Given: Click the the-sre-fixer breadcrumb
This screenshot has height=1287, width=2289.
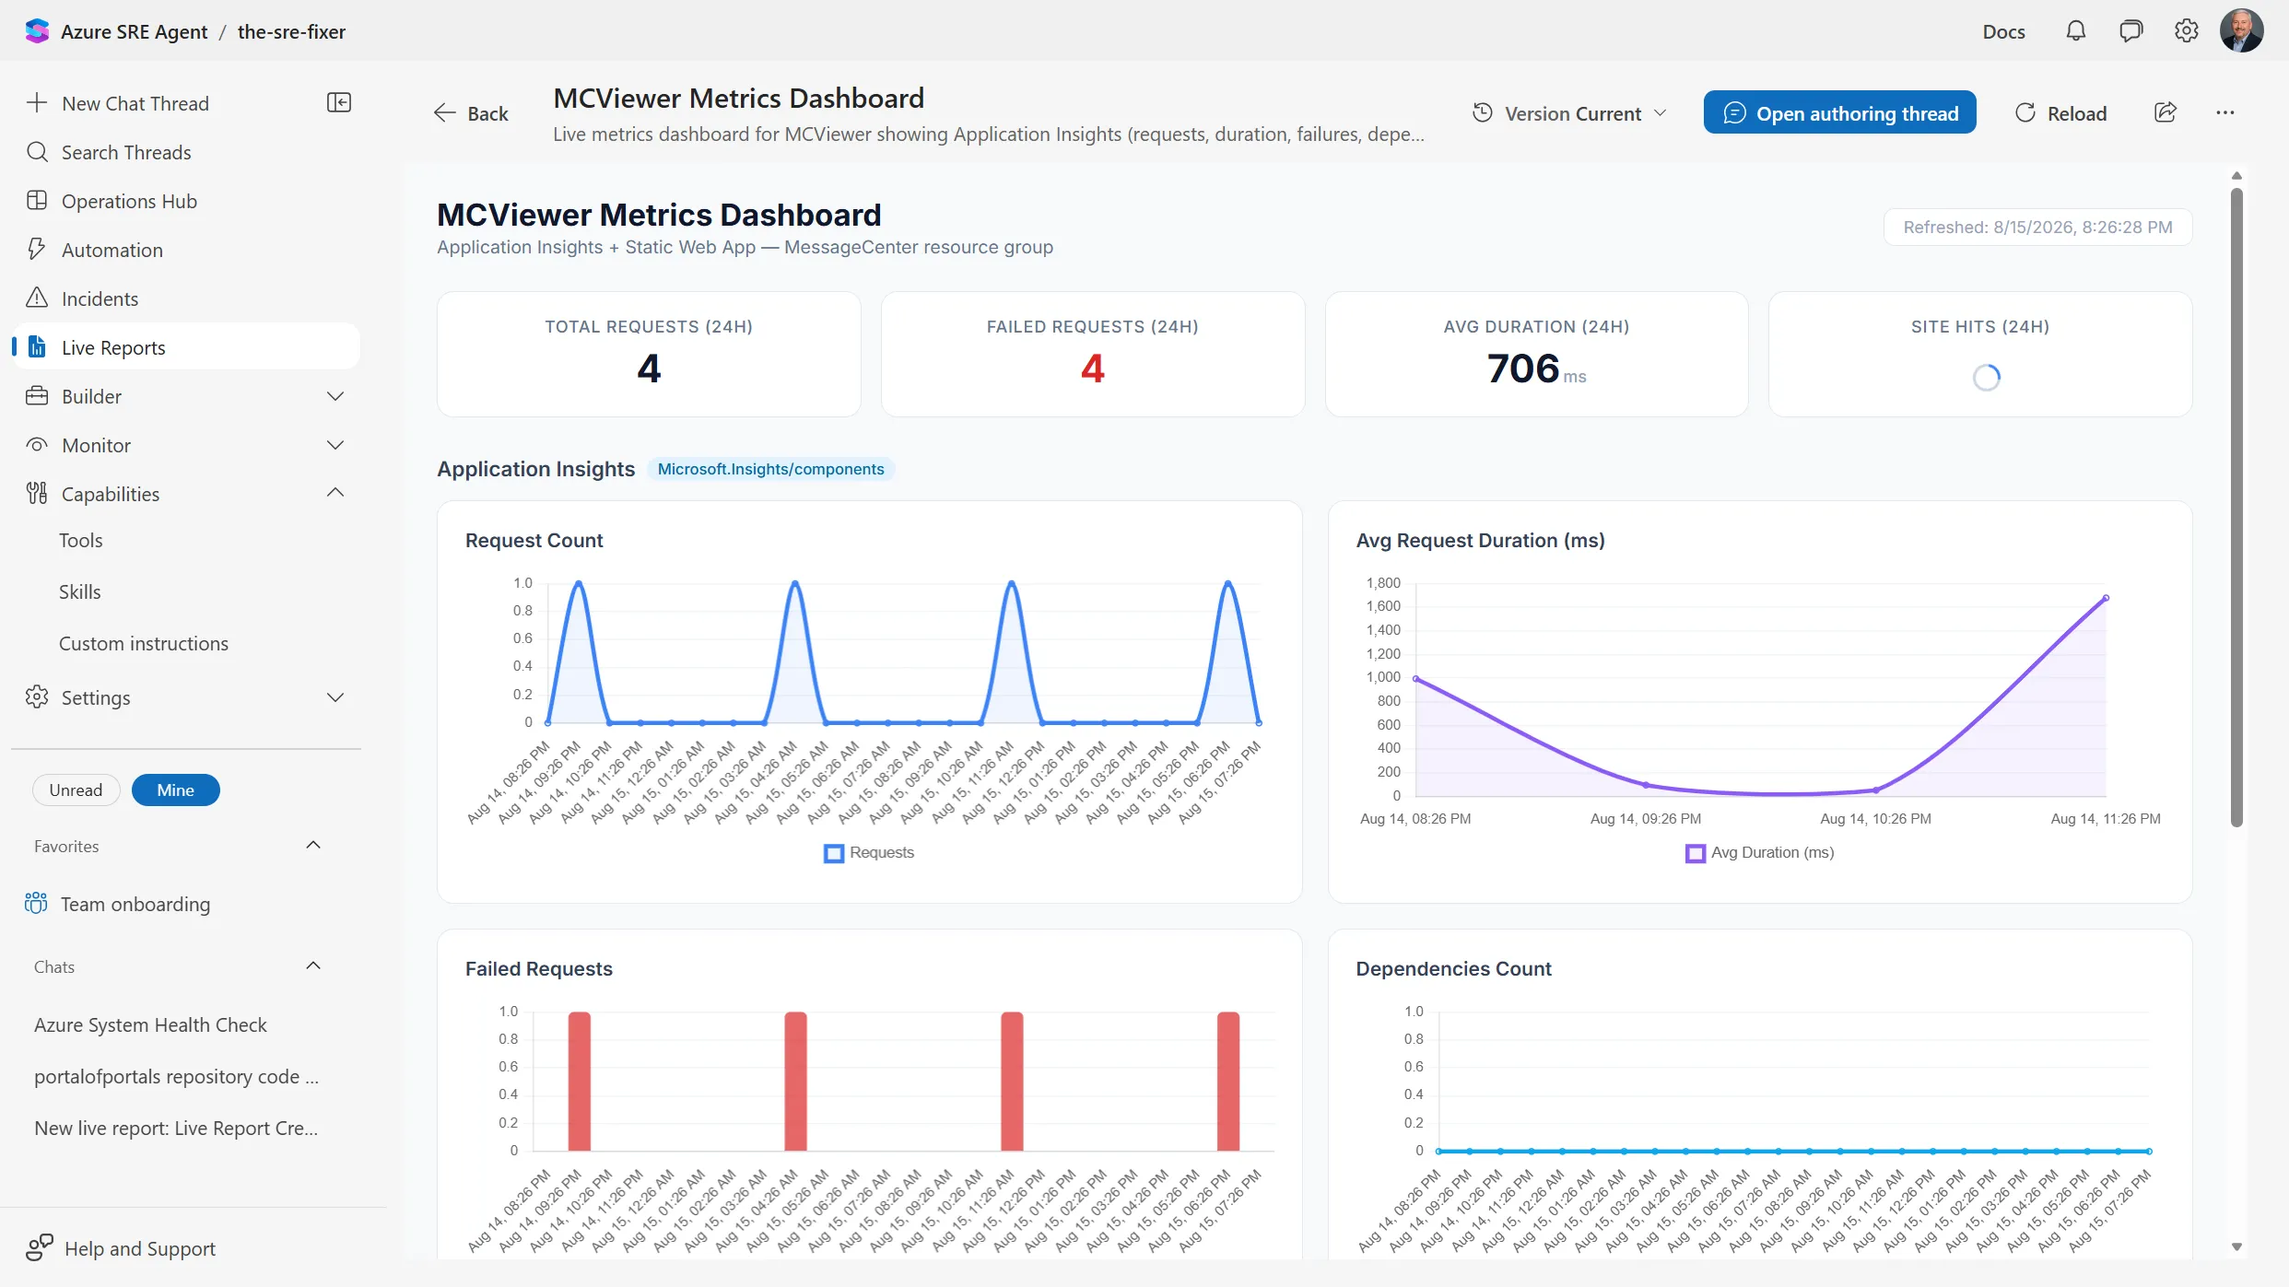Looking at the screenshot, I should tap(291, 31).
